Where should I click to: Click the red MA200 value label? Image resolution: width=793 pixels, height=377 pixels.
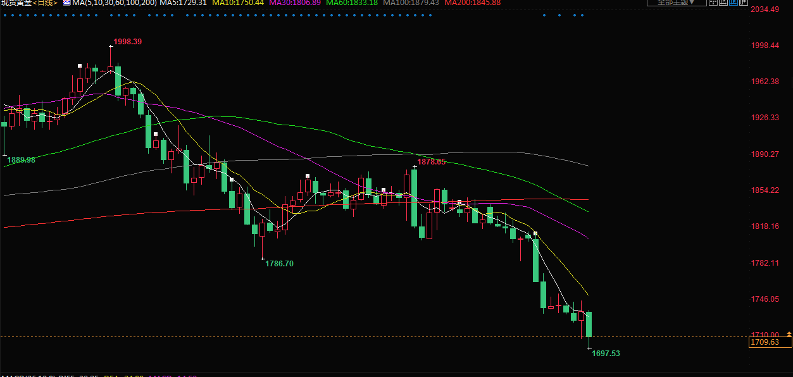pos(472,3)
